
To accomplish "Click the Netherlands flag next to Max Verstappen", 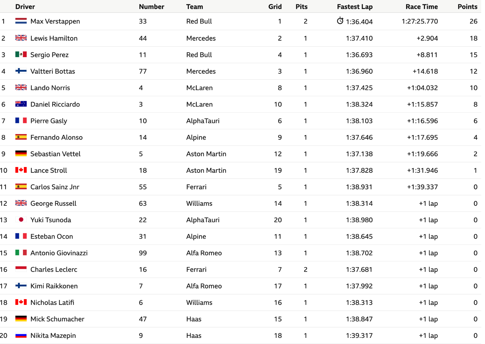I will [21, 21].
